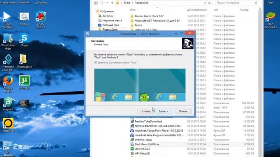Select the NDP453-KB2969351 installer file
This screenshot has height=157, width=280.
click(x=157, y=126)
